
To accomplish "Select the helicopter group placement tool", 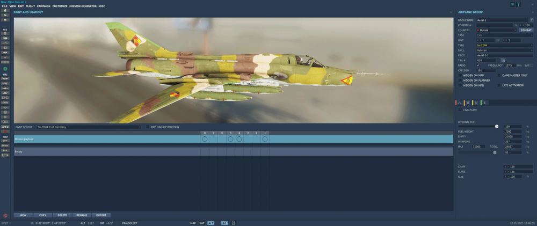I will click(x=5, y=83).
